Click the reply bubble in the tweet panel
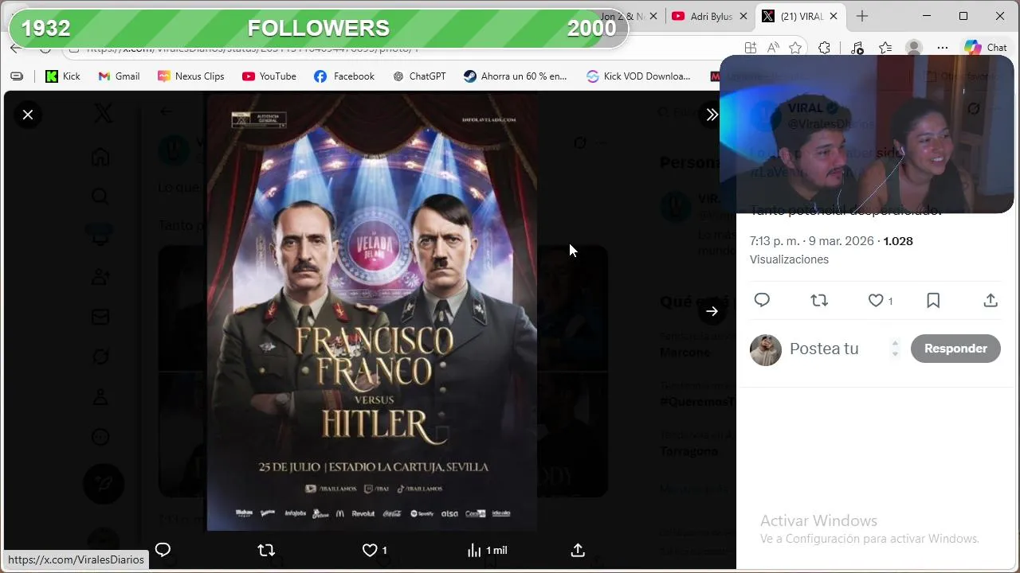Screen dimensions: 1020x573 point(762,300)
